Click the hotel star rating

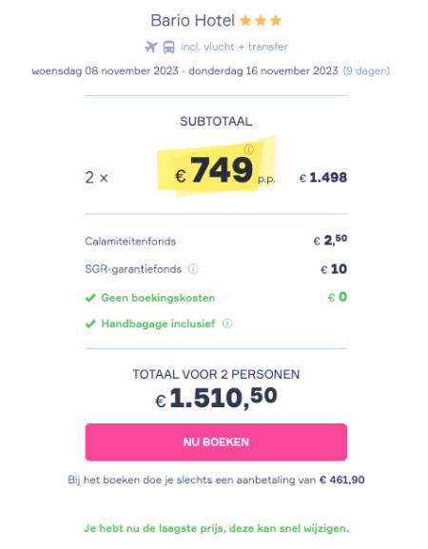261,21
